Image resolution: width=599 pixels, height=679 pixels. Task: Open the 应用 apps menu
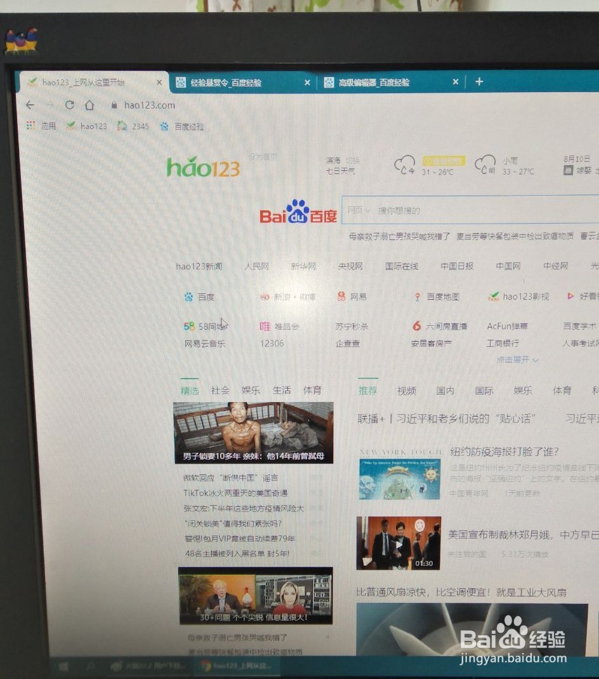coord(42,126)
